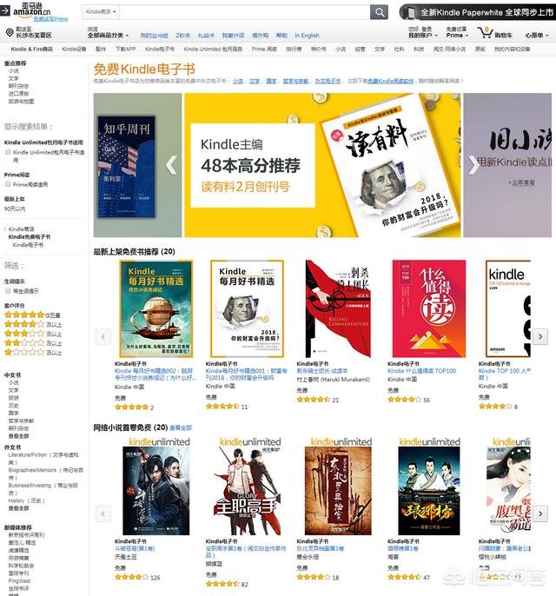Check the out-of-stock notice filter checkbox
556x596 pixels.
[x=8, y=291]
